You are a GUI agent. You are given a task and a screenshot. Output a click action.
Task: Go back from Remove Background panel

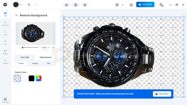17,15
